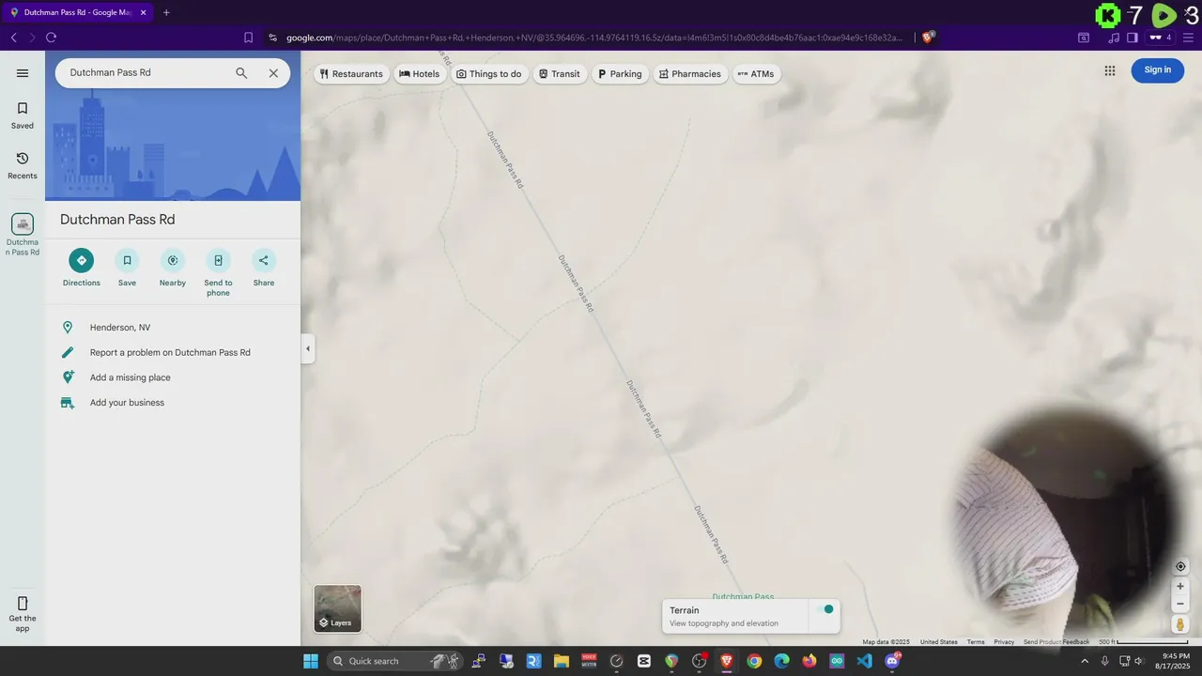Select the Street View pegman

pyautogui.click(x=1180, y=624)
